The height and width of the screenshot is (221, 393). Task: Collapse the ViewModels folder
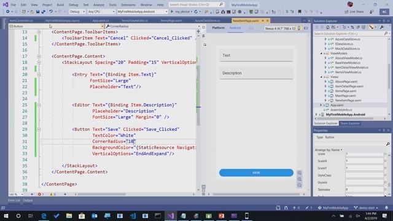point(321,53)
